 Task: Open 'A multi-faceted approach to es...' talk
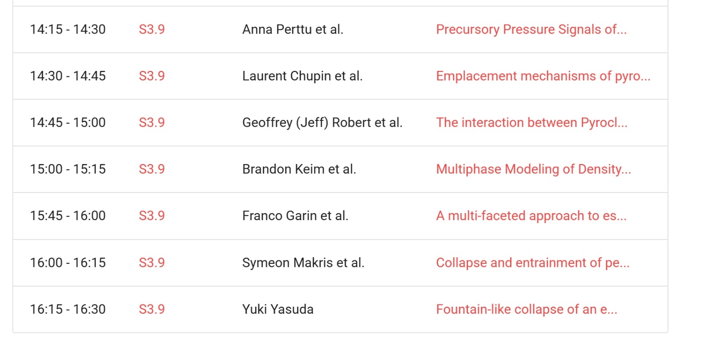tap(531, 216)
